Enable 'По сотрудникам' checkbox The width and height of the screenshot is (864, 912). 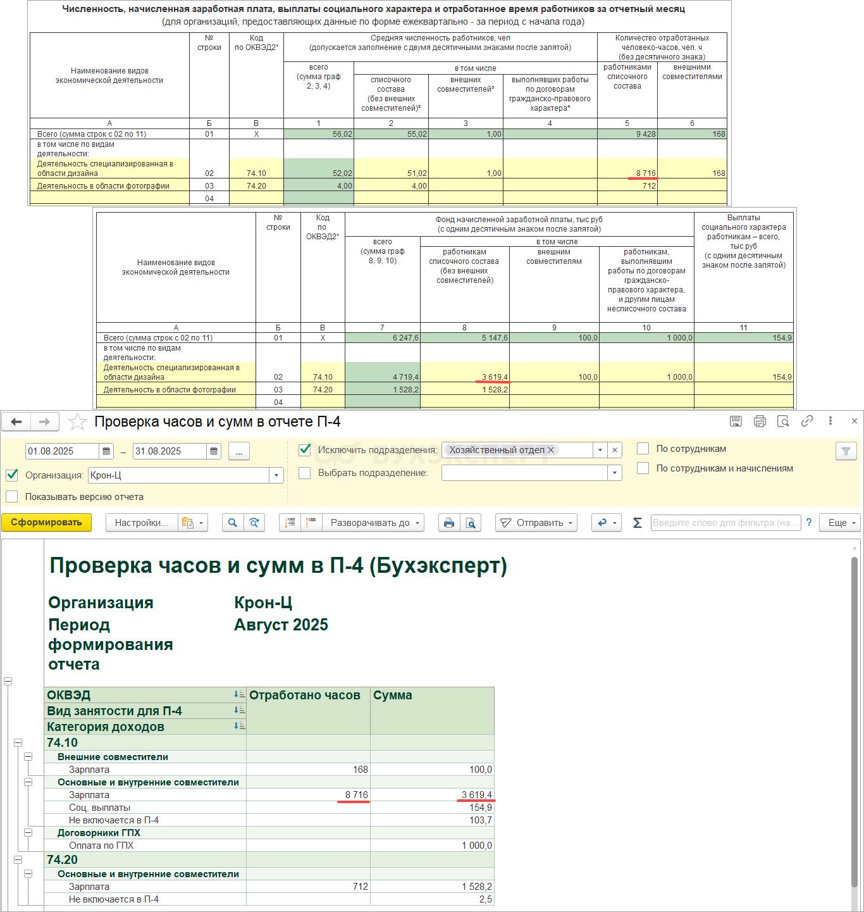(x=643, y=449)
